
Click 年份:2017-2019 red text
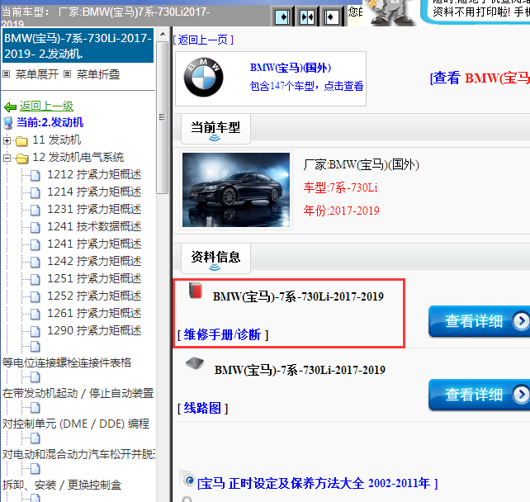click(x=342, y=211)
